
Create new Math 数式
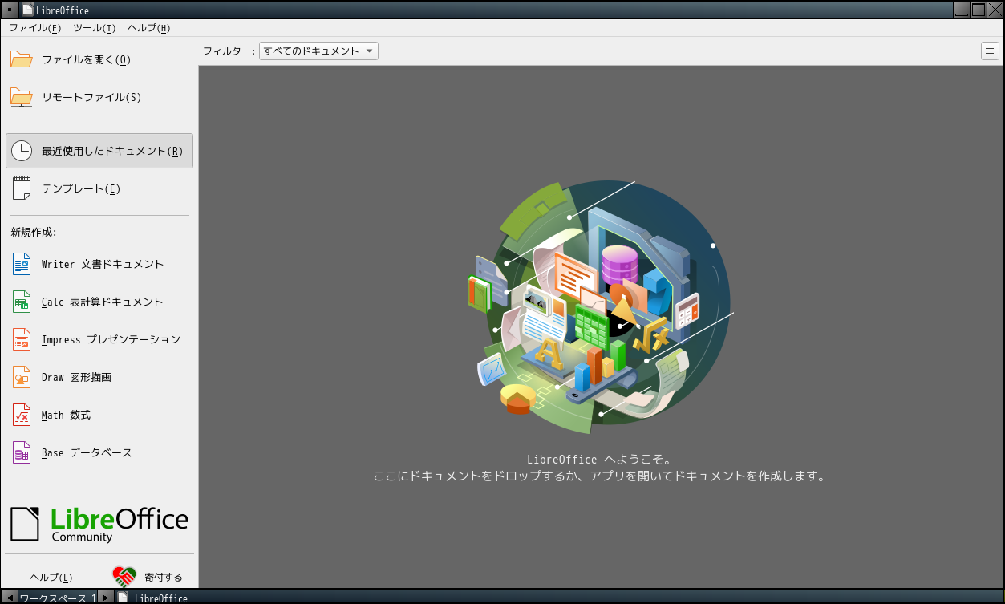tap(66, 415)
